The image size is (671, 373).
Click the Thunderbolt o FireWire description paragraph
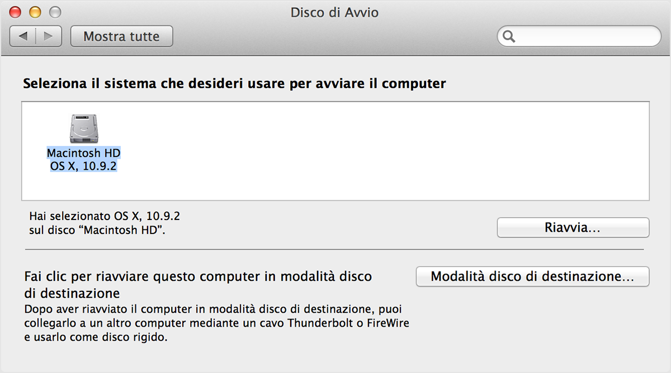pos(217,323)
